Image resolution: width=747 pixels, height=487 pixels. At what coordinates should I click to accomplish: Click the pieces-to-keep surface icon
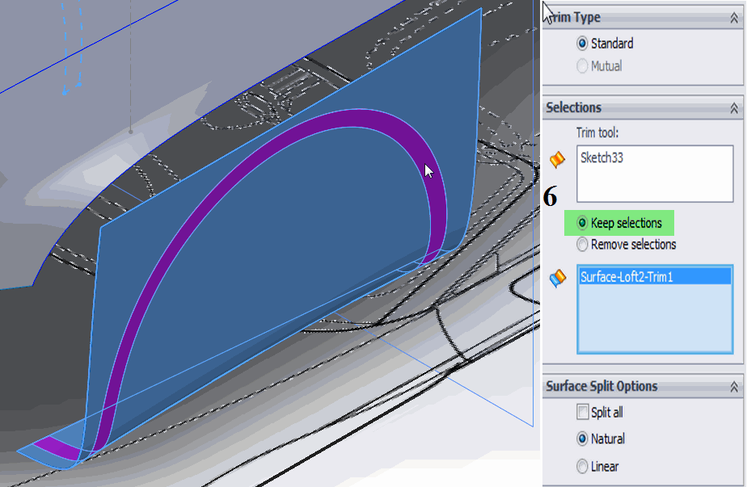coord(557,278)
